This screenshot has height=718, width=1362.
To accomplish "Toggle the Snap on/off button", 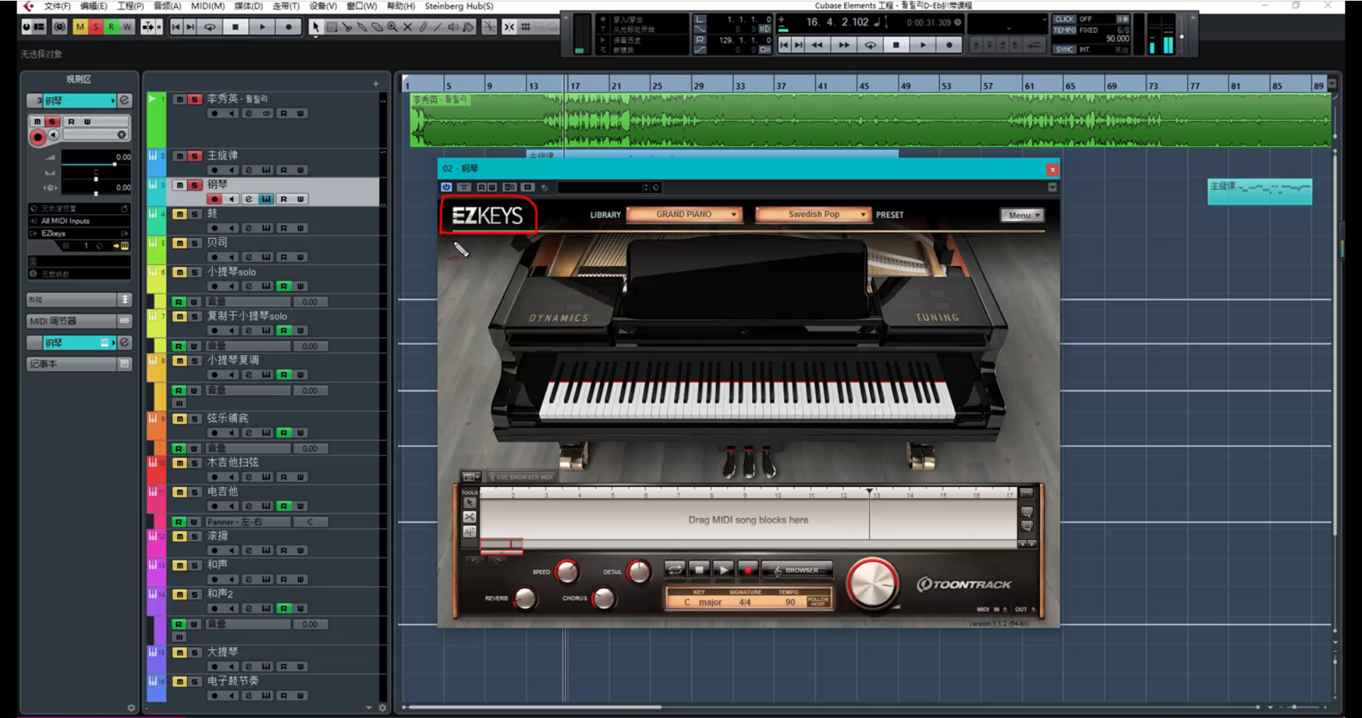I will pos(509,27).
